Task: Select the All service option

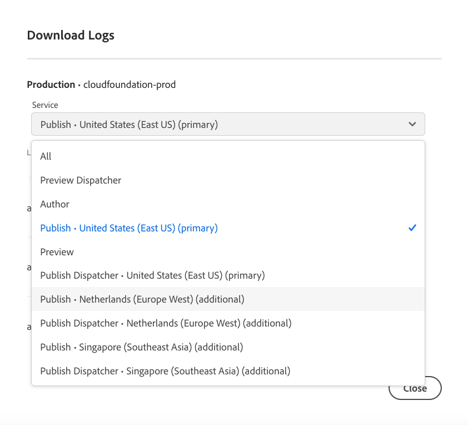Action: coord(46,156)
